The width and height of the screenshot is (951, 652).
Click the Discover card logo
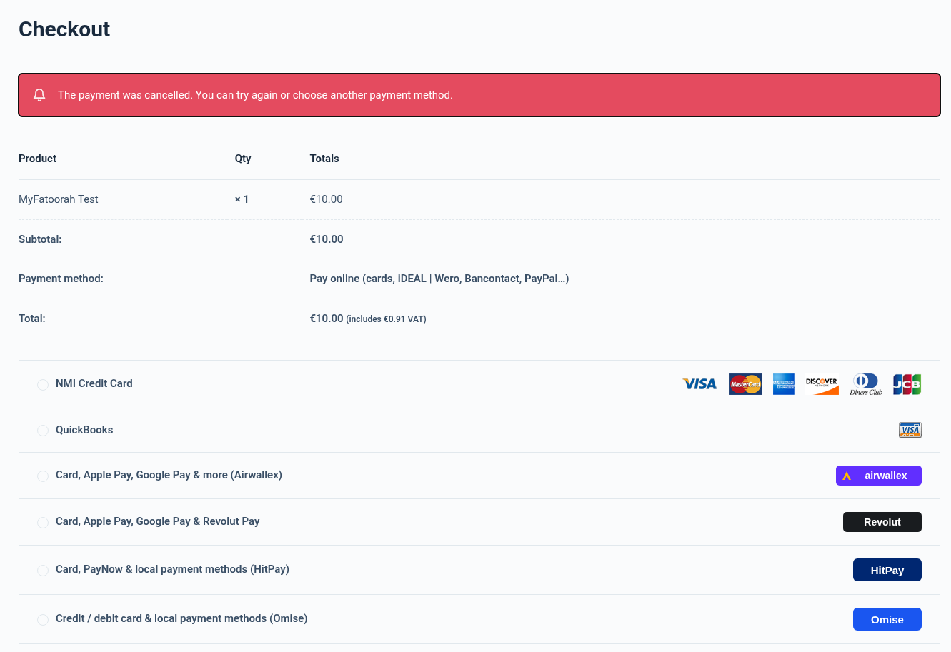coord(822,384)
